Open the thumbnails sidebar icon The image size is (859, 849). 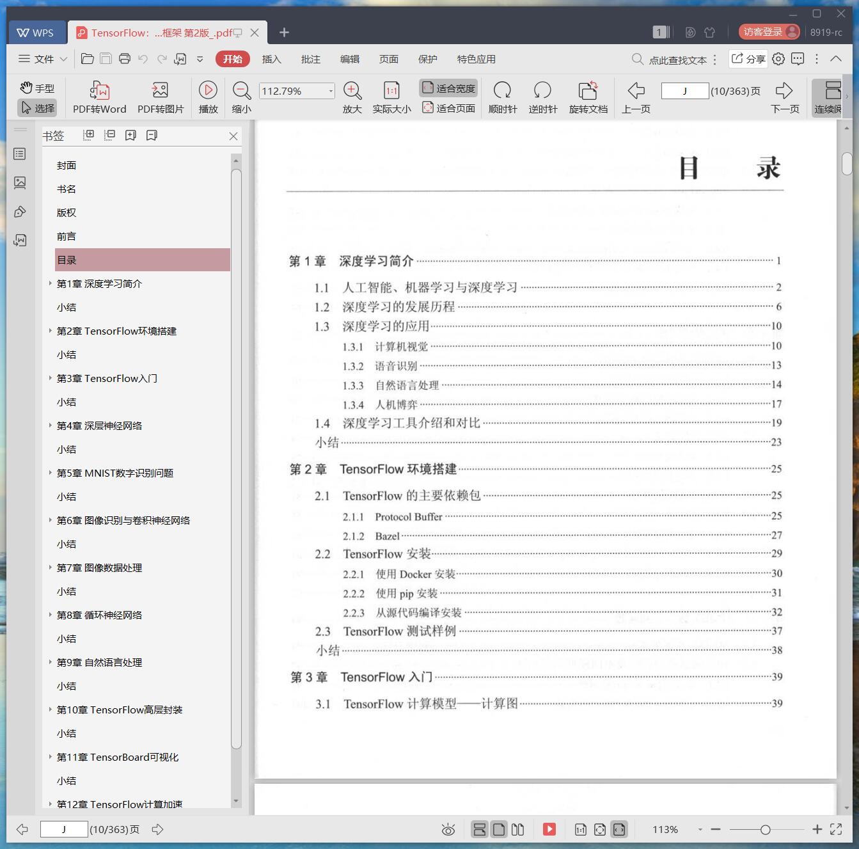[20, 183]
